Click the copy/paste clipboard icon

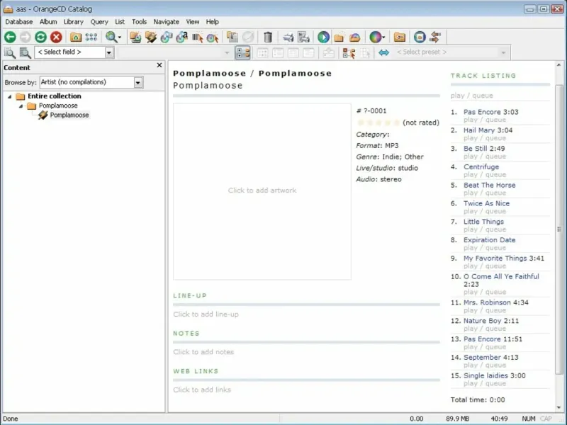(232, 37)
